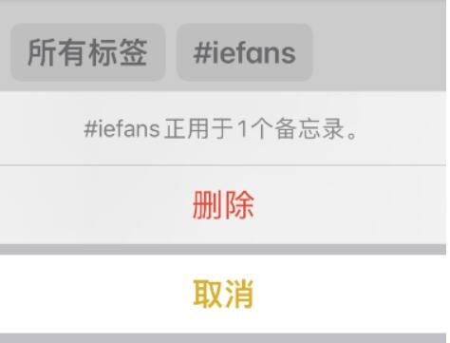
Task: Click '1个备忘录' in the sheet message
Action: click(x=290, y=129)
